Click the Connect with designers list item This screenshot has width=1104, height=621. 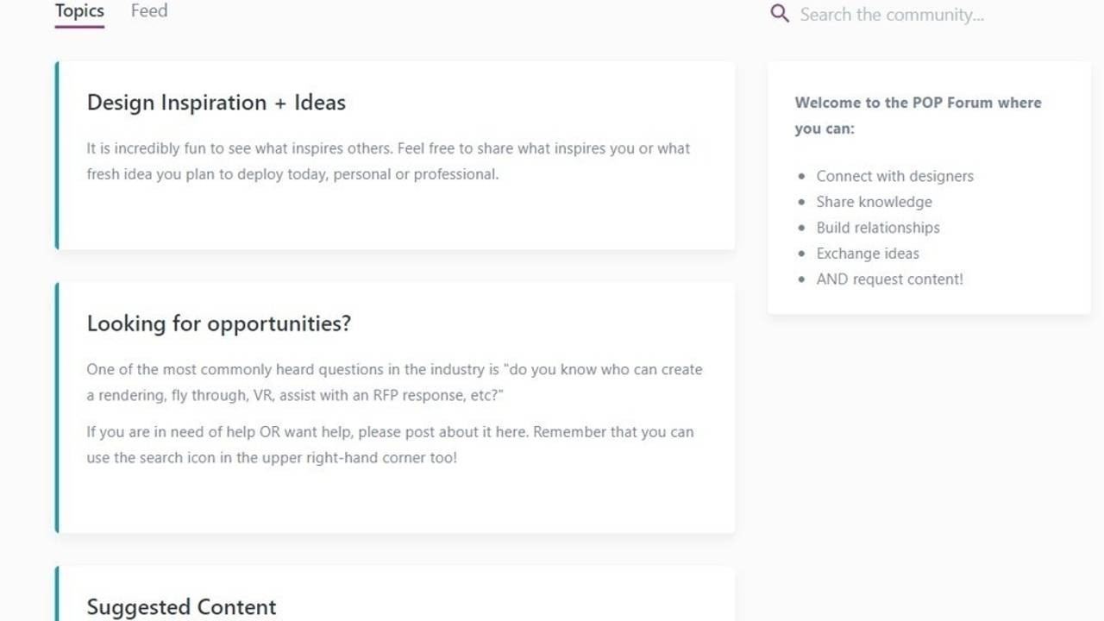pos(894,176)
